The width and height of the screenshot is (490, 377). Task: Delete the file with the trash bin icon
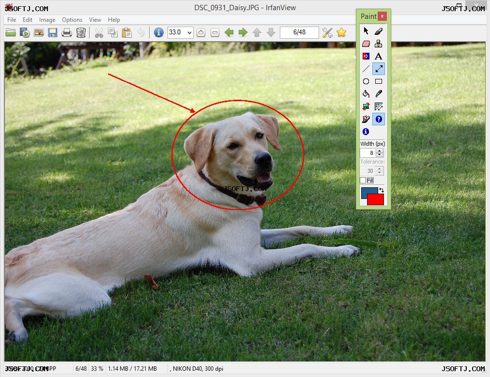click(81, 32)
